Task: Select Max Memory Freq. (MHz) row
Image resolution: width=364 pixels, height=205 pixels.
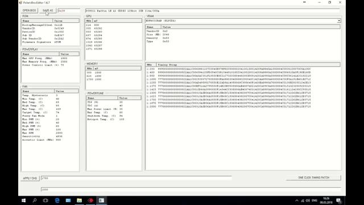Action: [50, 61]
